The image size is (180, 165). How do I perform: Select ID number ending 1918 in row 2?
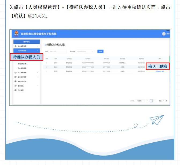pyautogui.click(x=88, y=67)
